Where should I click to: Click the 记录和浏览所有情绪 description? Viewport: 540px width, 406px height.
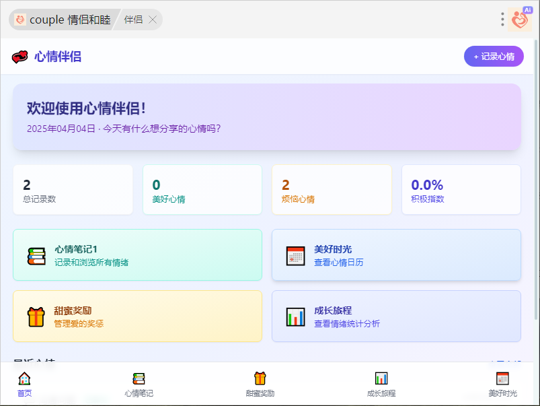(x=91, y=263)
